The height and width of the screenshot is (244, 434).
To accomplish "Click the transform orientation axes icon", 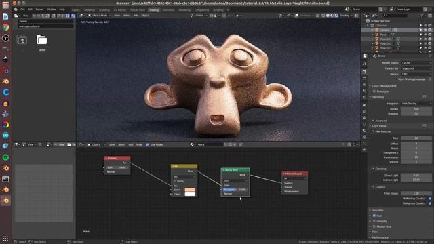I will click(193, 15).
